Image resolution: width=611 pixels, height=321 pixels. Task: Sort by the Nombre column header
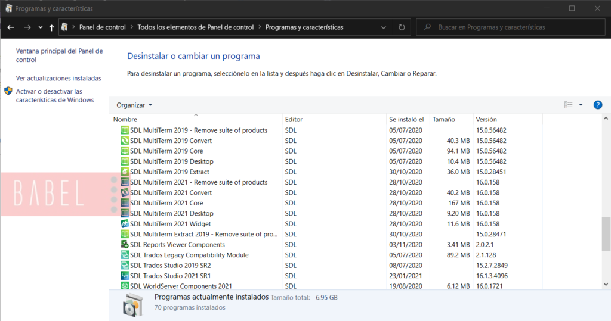[x=125, y=120]
